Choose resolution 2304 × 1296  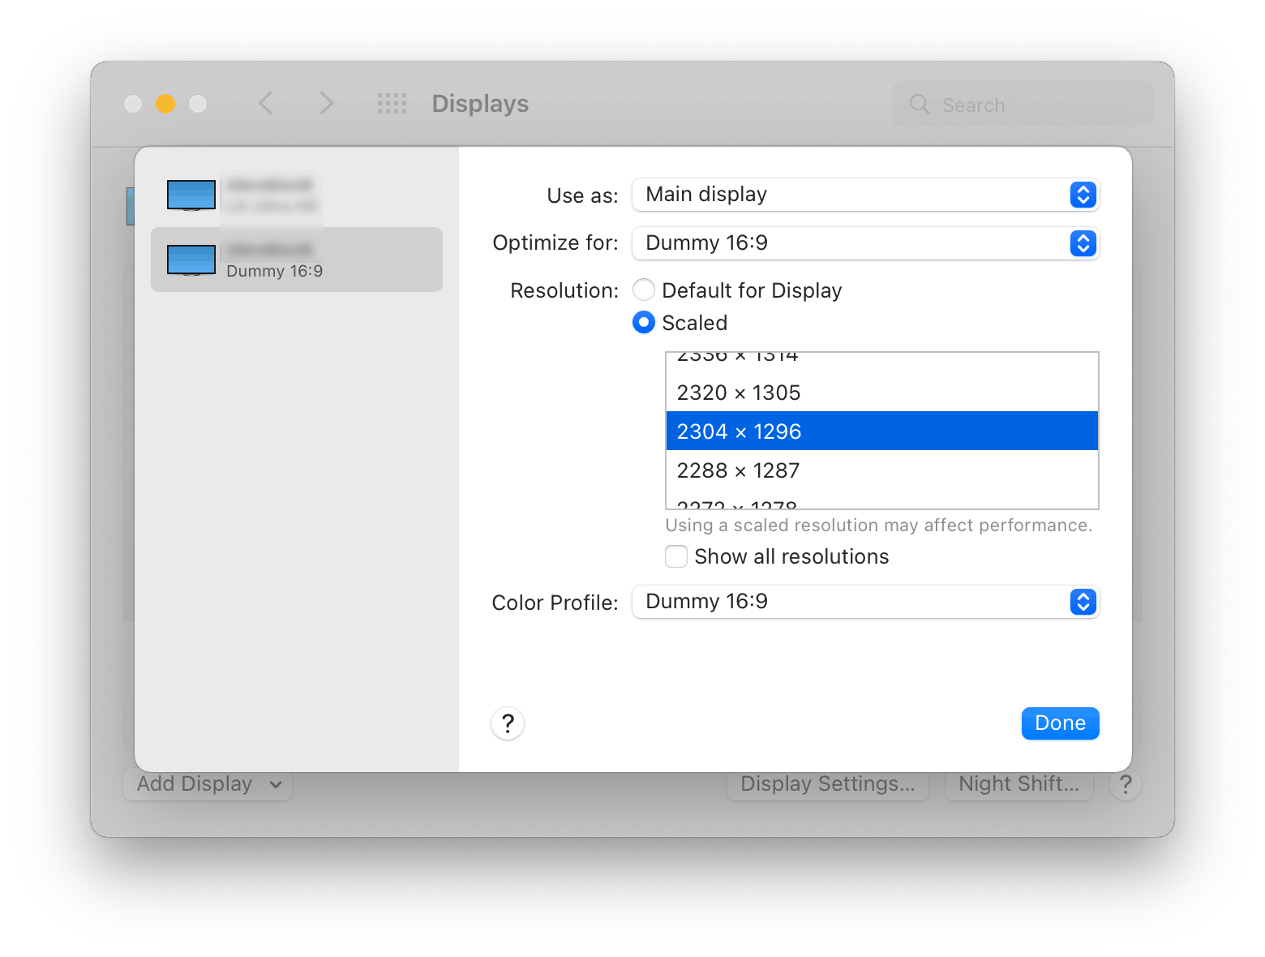pyautogui.click(x=882, y=431)
